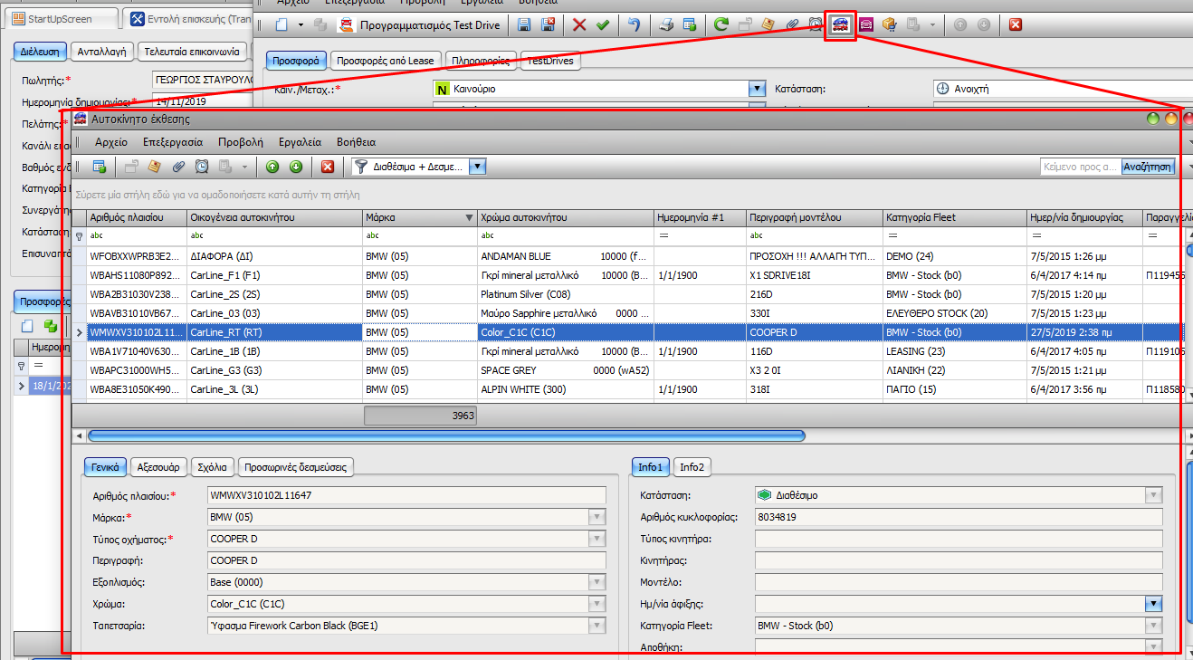Open Επεξεργασία menu in Αυτοκίνητο έκθεσης window
Viewport: 1193px width, 660px height.
172,142
